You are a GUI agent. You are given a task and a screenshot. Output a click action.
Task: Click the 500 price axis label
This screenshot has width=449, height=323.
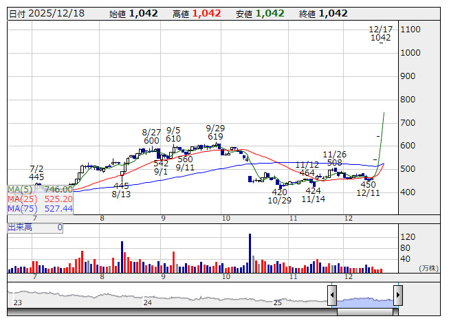tap(408, 169)
